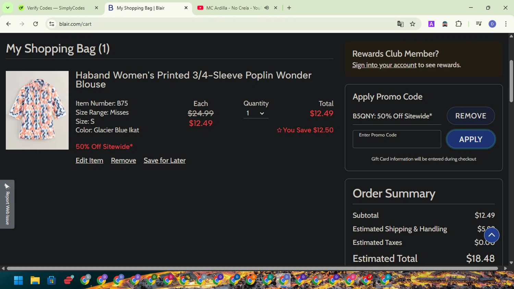Bookmark this page with the star icon
The width and height of the screenshot is (514, 289).
point(413,24)
